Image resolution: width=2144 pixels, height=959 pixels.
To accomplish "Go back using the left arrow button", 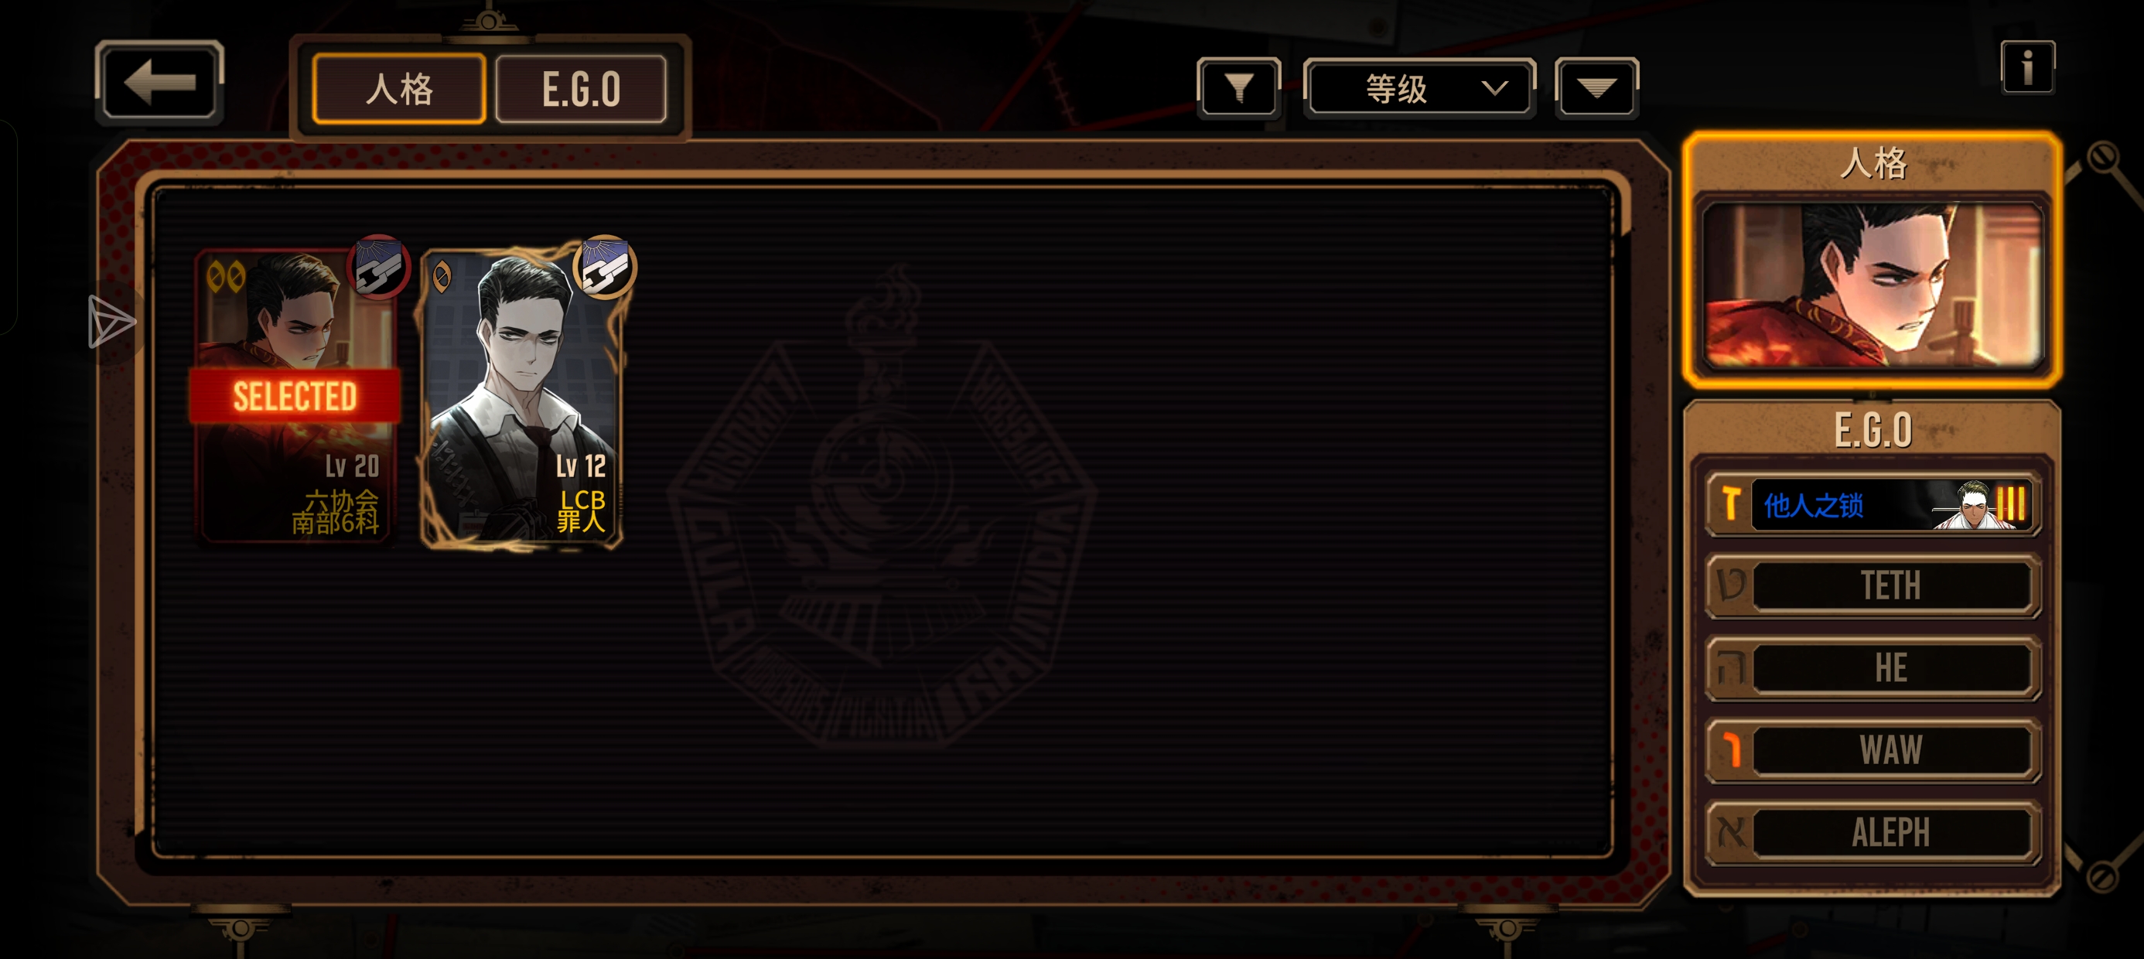I will (159, 83).
